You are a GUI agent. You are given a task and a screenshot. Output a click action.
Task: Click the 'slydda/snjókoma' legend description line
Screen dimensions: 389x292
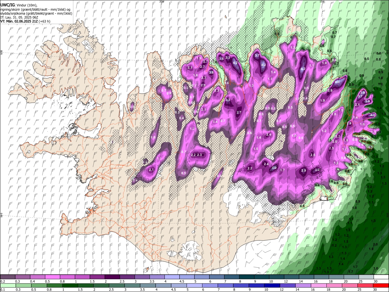[36, 13]
